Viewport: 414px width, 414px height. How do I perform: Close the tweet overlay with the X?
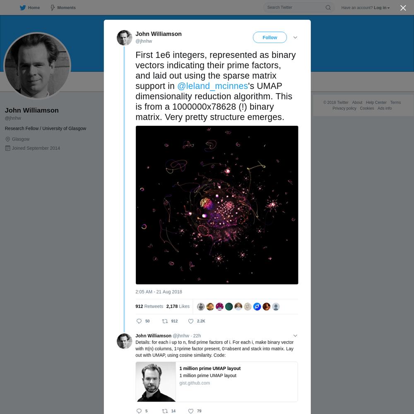click(x=403, y=8)
